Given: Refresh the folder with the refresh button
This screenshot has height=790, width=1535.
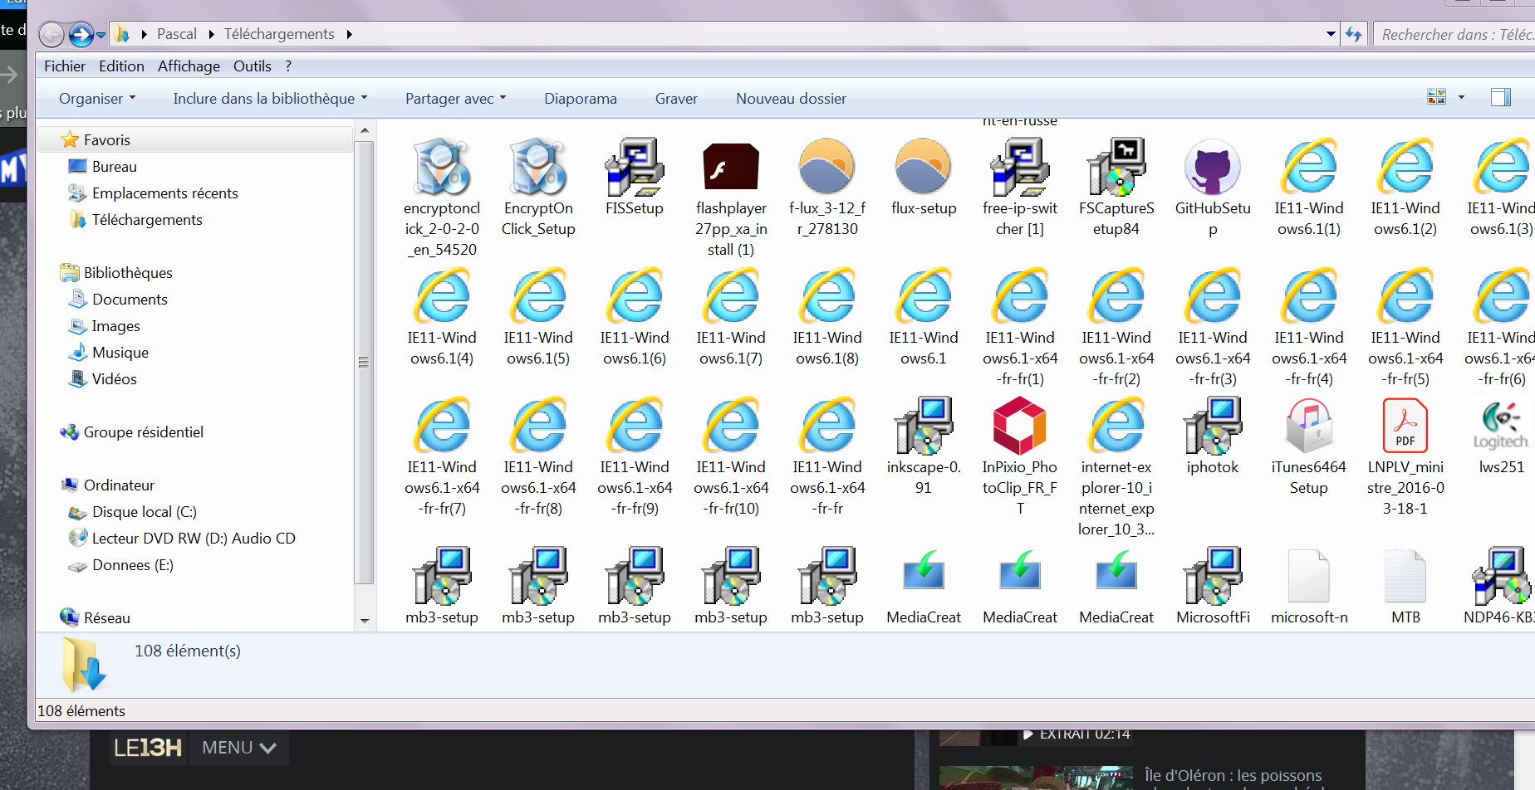Looking at the screenshot, I should coord(1354,34).
